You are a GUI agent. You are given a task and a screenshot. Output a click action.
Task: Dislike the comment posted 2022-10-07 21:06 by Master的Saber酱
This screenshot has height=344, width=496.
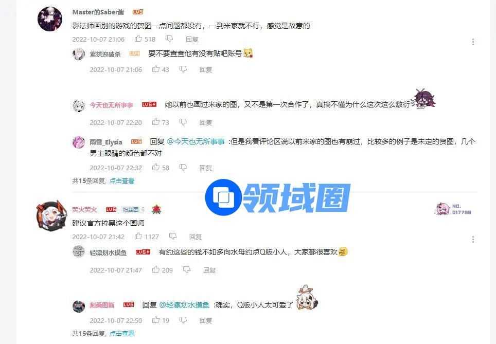coord(169,39)
